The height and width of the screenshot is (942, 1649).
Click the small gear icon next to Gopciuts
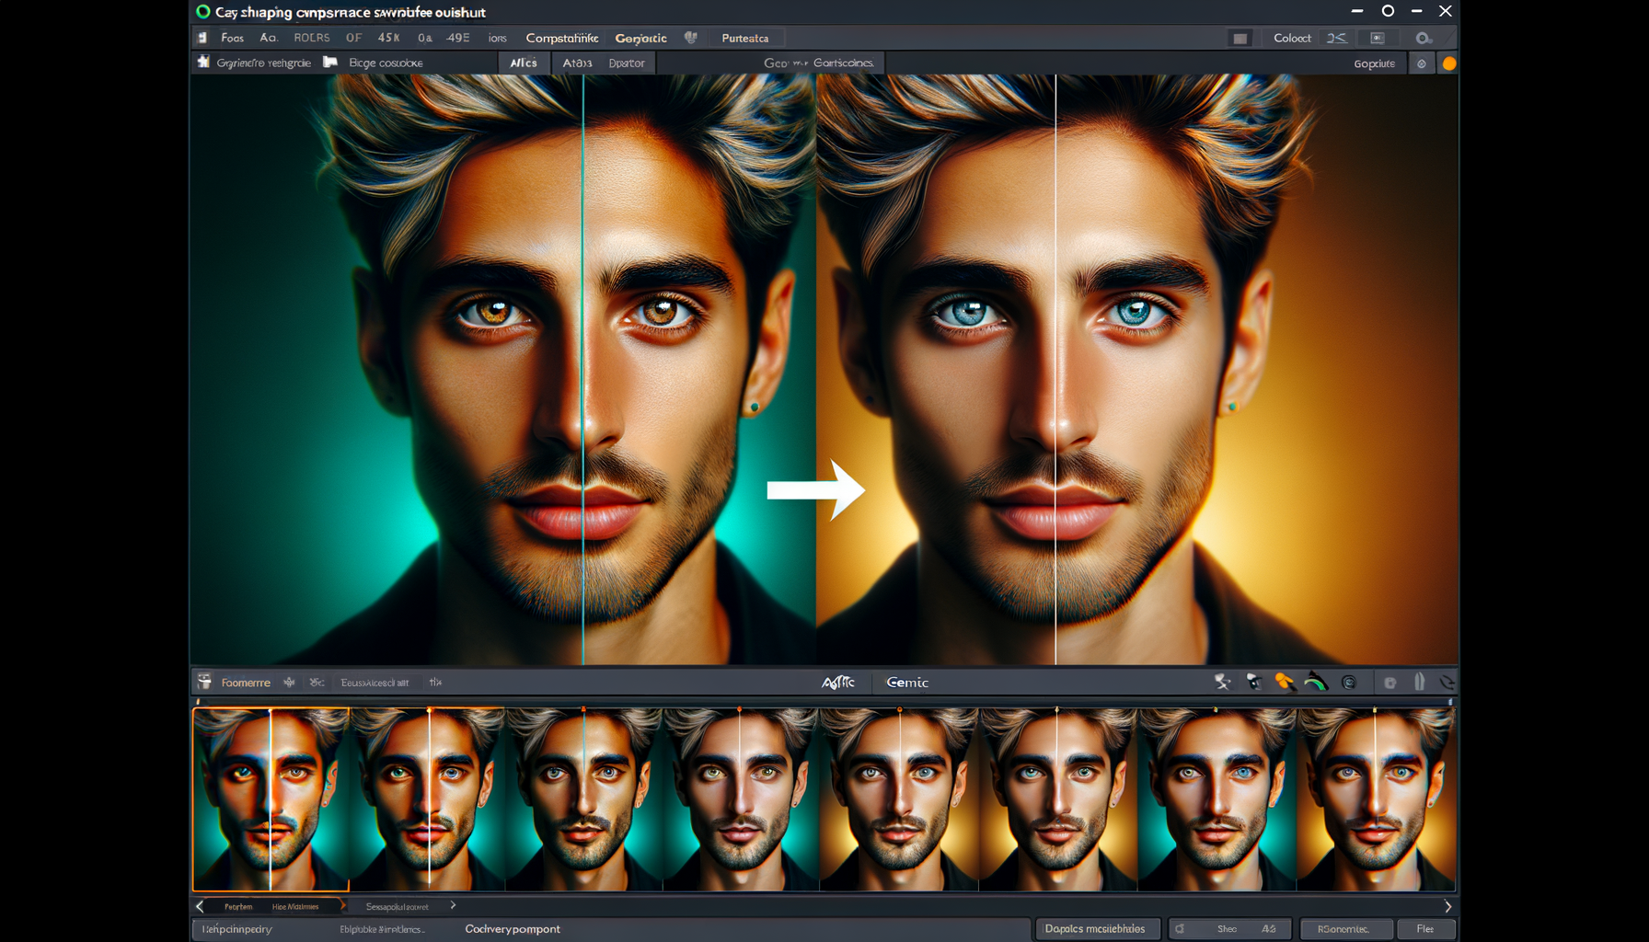coord(1422,63)
